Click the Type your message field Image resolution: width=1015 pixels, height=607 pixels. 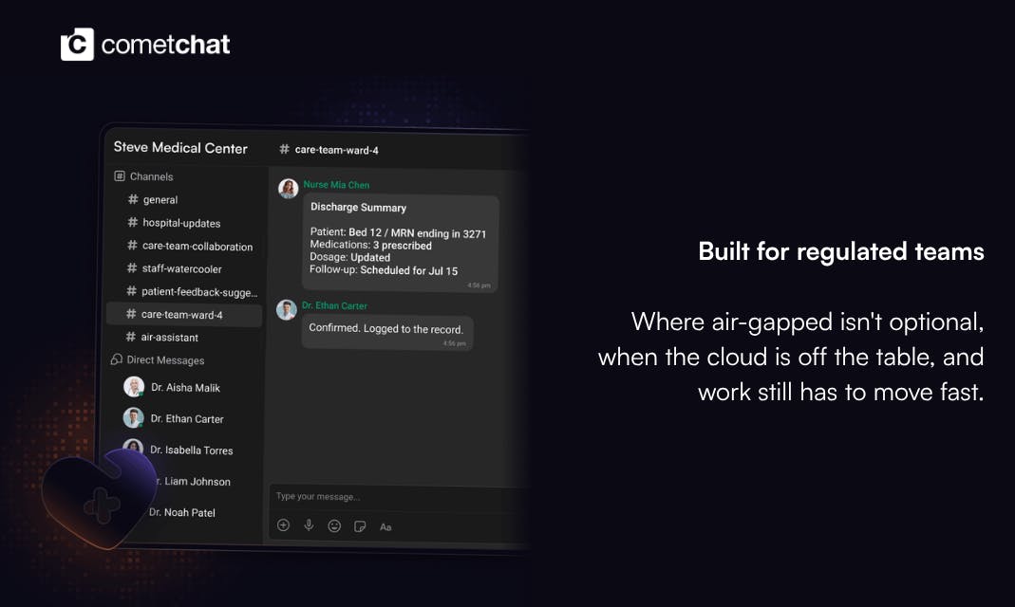pos(395,496)
